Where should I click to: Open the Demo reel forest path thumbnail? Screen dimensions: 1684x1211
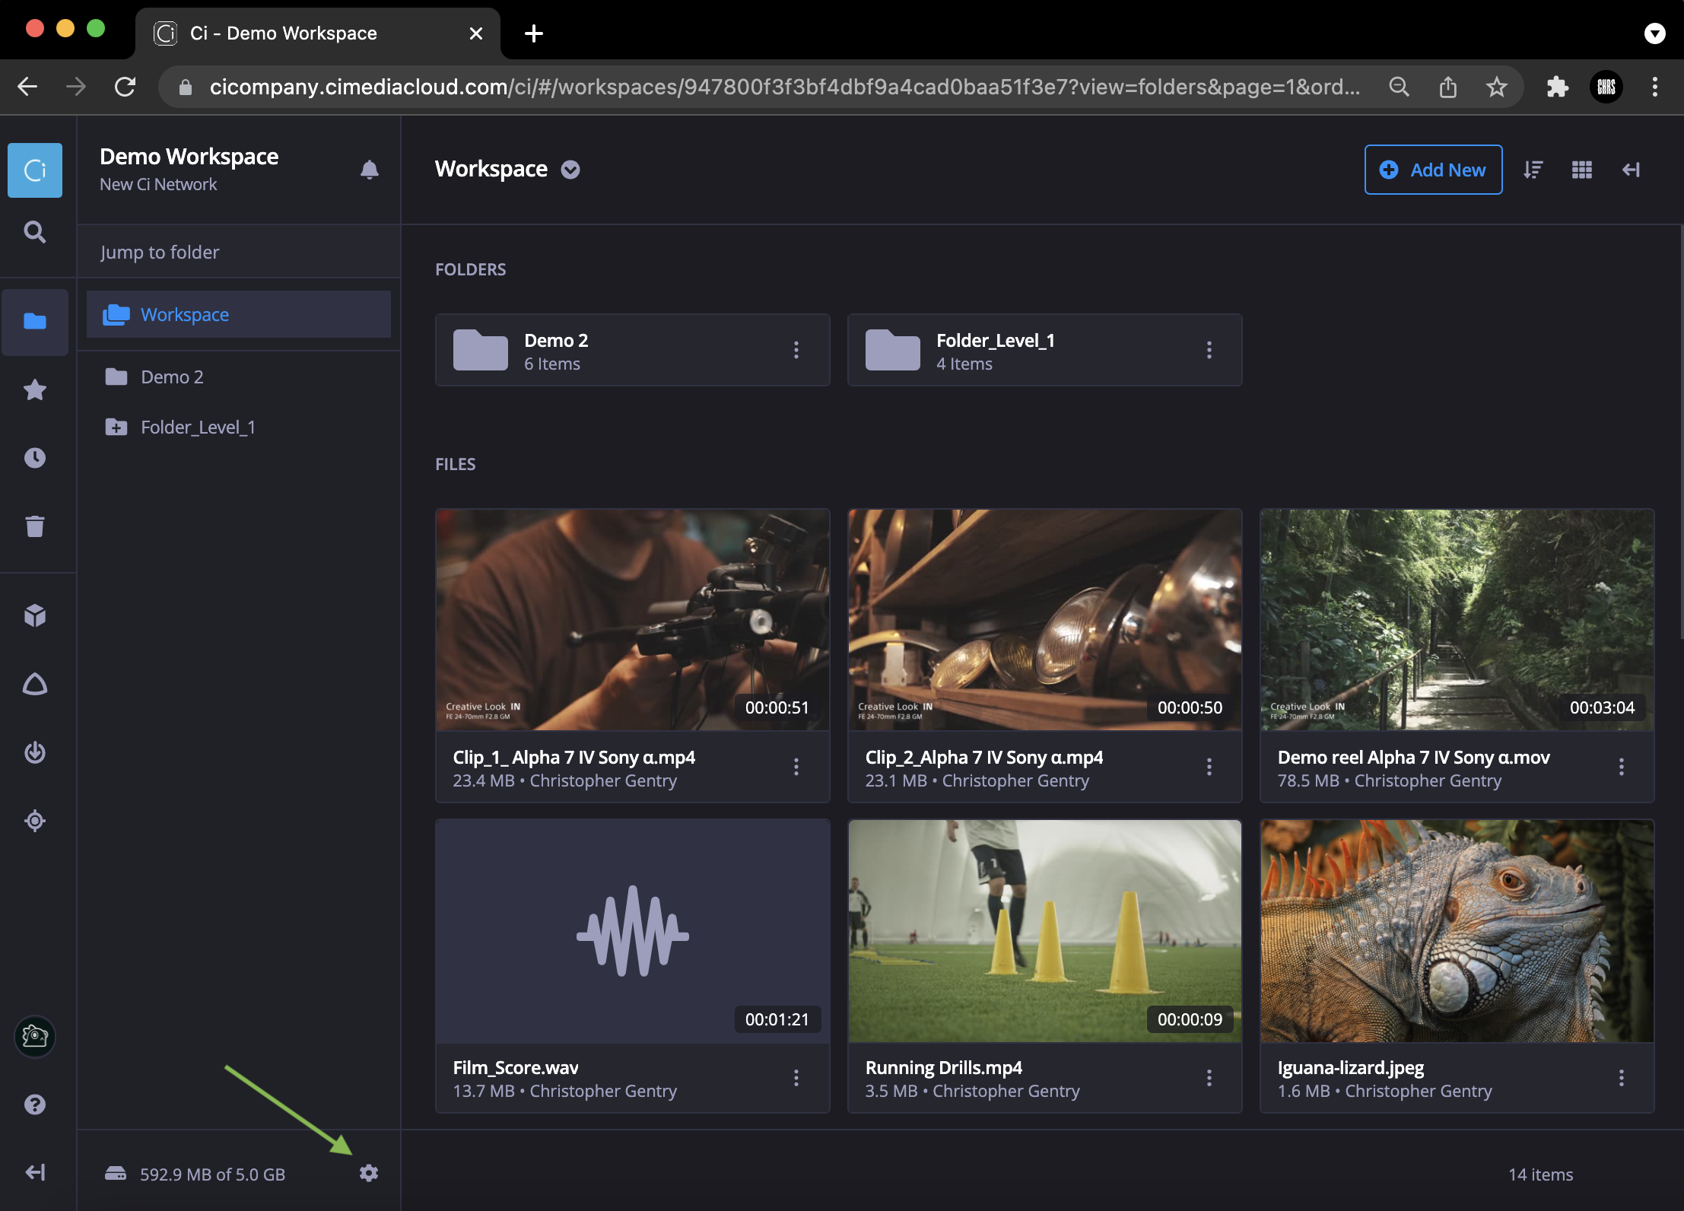pyautogui.click(x=1457, y=619)
